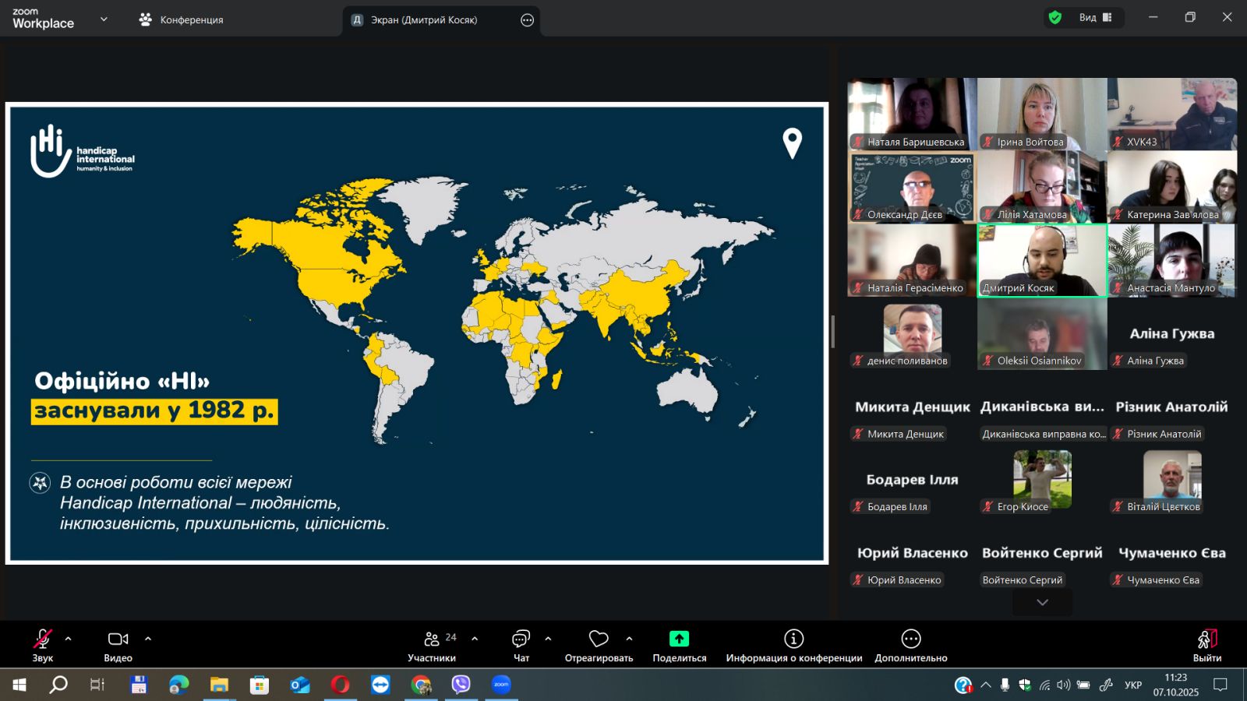
Task: Open the Zoom Workplace dropdown chevron
Action: click(104, 19)
